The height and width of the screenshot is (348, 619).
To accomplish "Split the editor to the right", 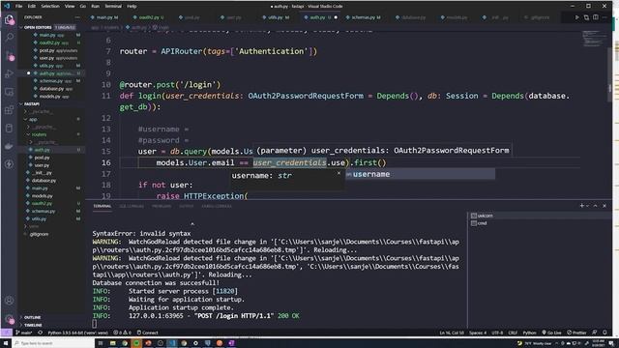I will tap(596, 17).
